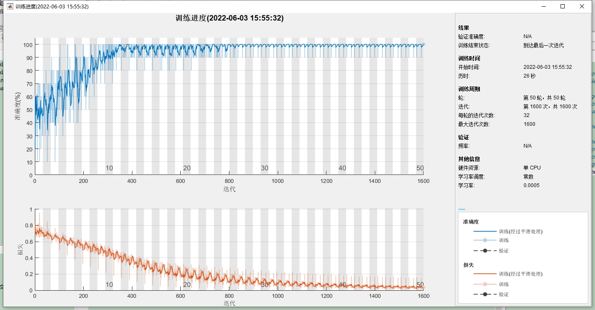The image size is (595, 310).
Task: Click the status text 到达最后一次迭代
Action: coord(543,45)
